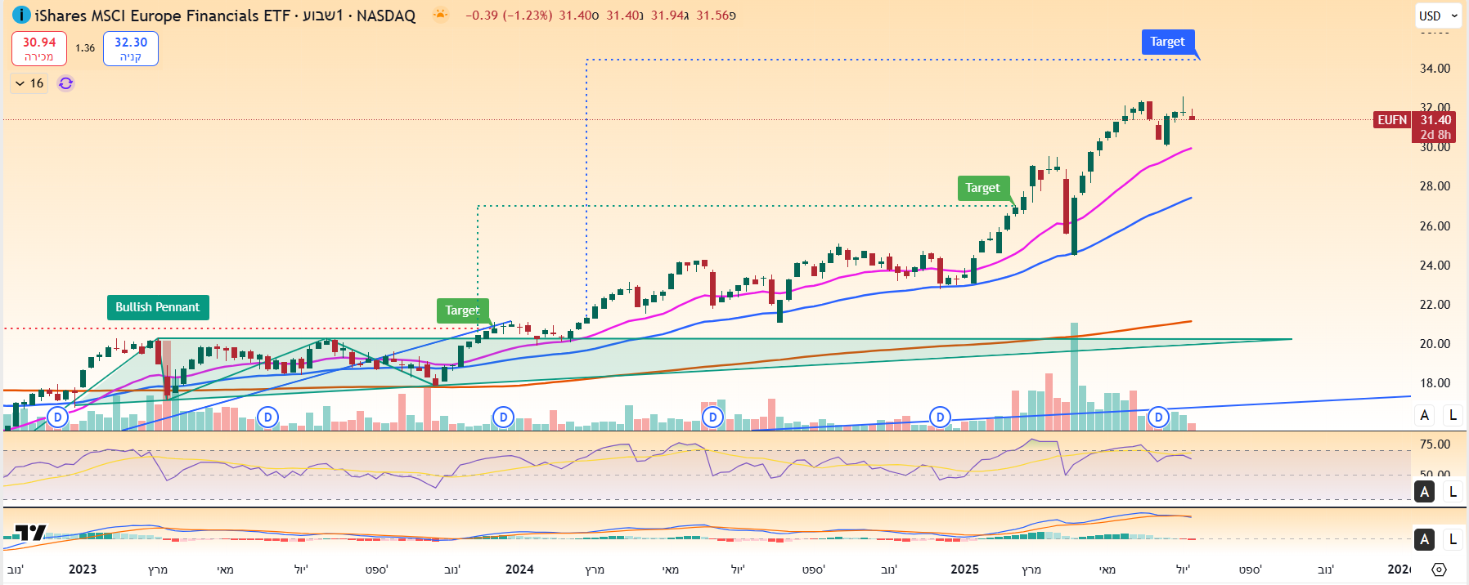Image resolution: width=1469 pixels, height=585 pixels.
Task: Click the 75.00 level on the RSI axis
Action: (x=1435, y=444)
